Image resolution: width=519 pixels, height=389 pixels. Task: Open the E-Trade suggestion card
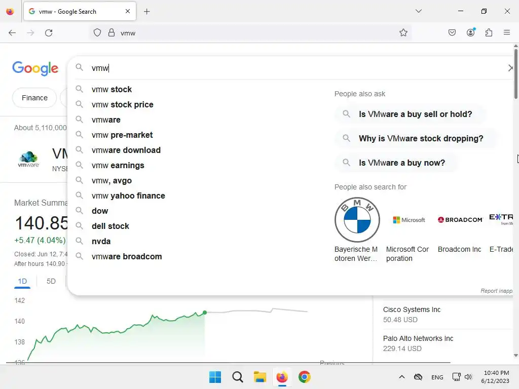[501, 226]
